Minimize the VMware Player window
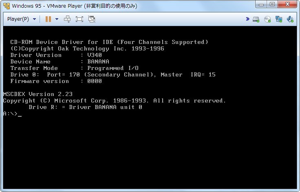Image resolution: width=300 pixels, height=192 pixels. coord(261,4)
